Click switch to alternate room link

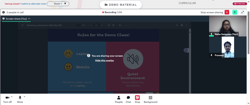pyautogui.click(x=34, y=4)
